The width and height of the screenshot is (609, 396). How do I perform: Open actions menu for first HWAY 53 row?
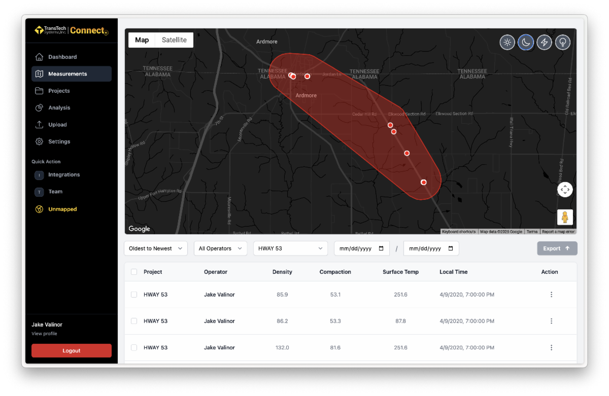[551, 295]
